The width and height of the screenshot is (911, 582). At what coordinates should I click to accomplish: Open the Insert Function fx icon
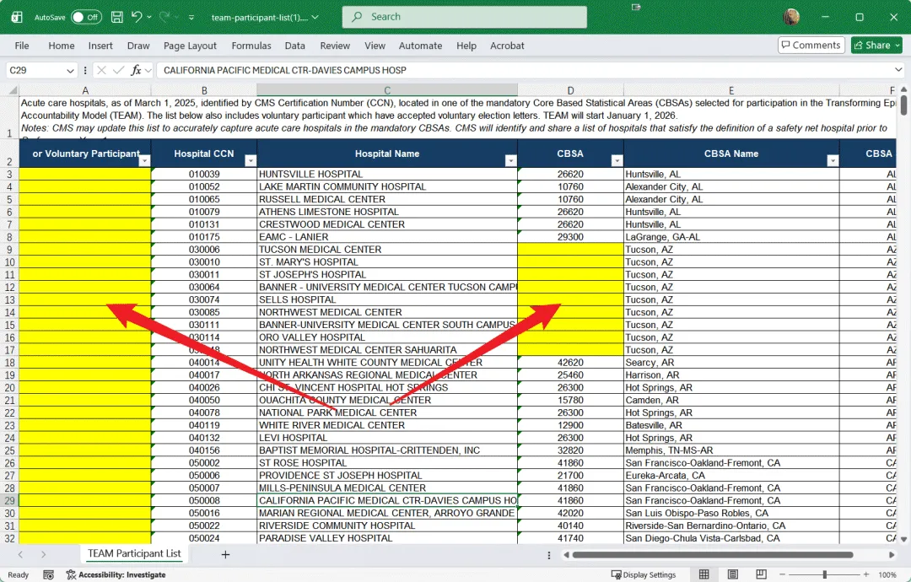tap(136, 70)
